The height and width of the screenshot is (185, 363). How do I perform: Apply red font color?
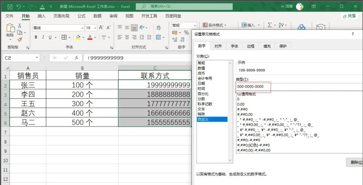pyautogui.click(x=90, y=37)
